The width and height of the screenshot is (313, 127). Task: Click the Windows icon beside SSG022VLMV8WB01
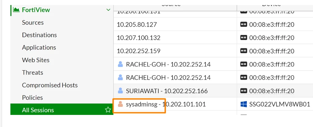(244, 104)
